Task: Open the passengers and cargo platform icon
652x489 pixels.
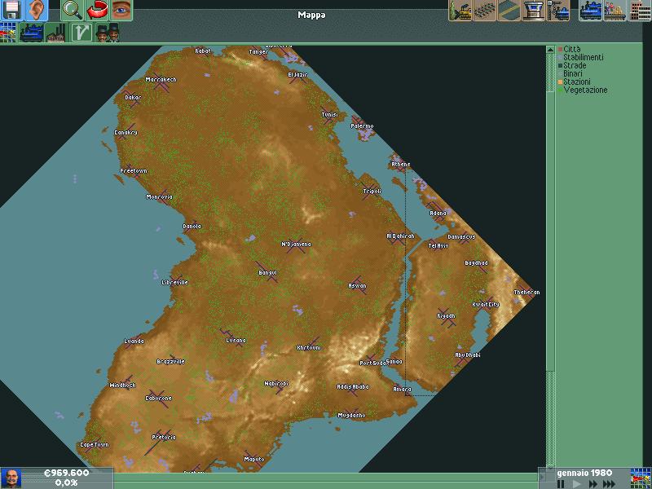Action: pos(615,10)
